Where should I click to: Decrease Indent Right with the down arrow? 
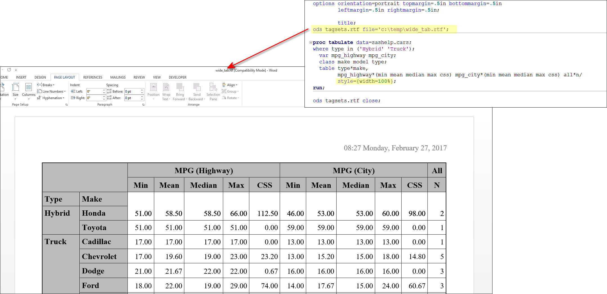coord(104,99)
